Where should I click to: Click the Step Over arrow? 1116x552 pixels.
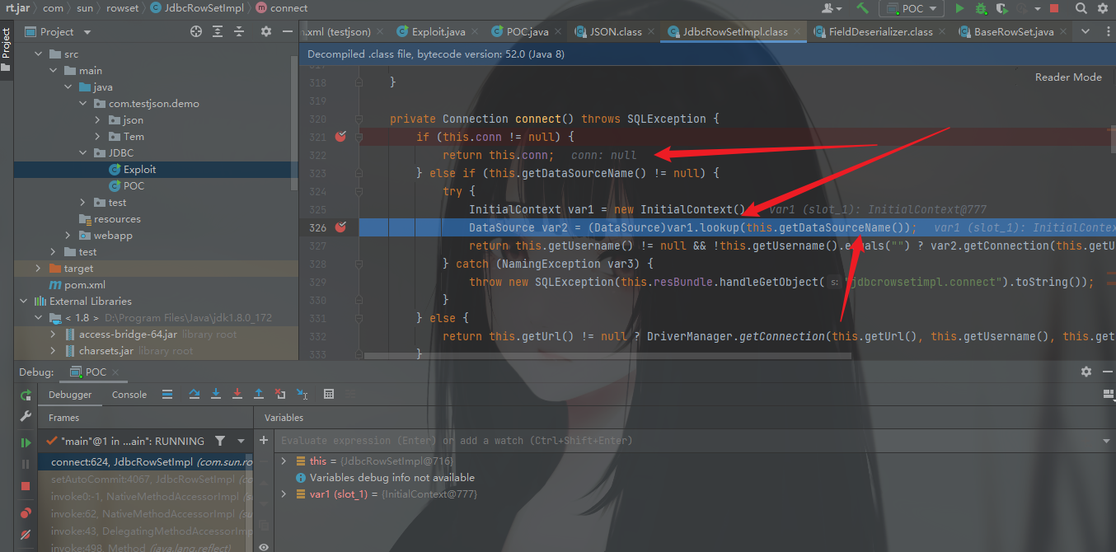click(195, 395)
